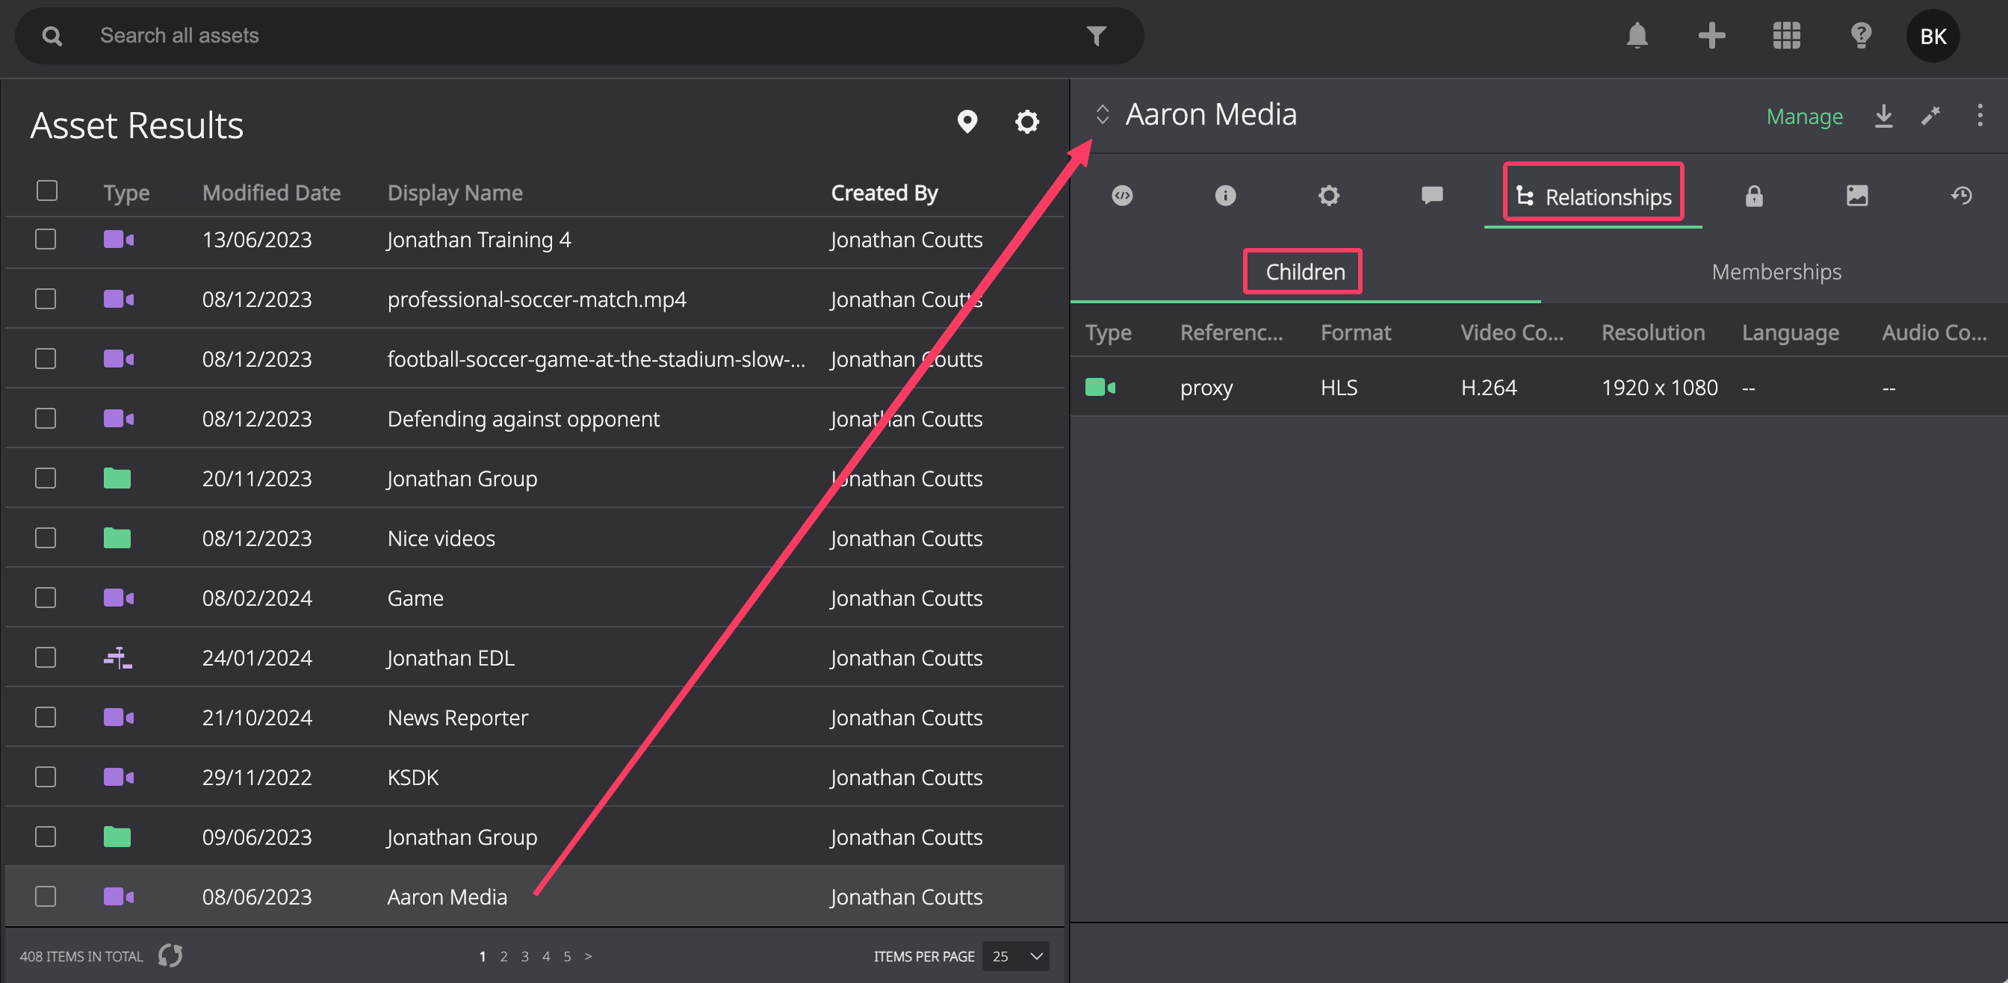This screenshot has width=2008, height=983.
Task: Select the Children tab
Action: [1305, 272]
